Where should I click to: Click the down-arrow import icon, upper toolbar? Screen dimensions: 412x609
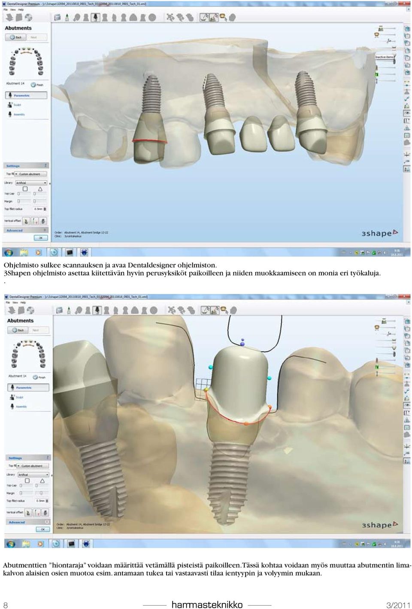(x=9, y=18)
